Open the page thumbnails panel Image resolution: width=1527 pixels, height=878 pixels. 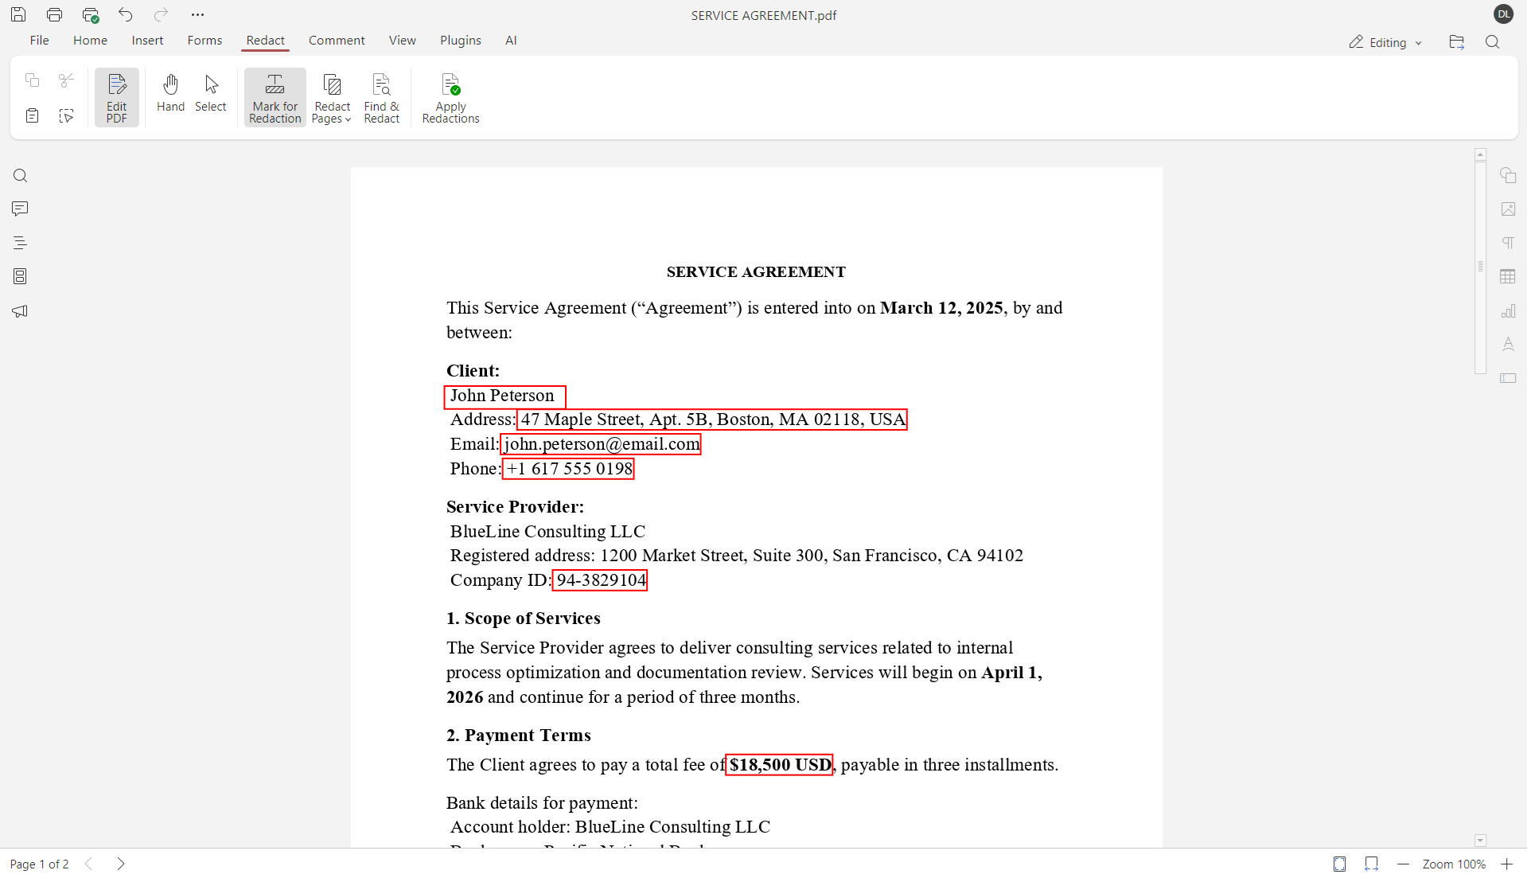20,276
